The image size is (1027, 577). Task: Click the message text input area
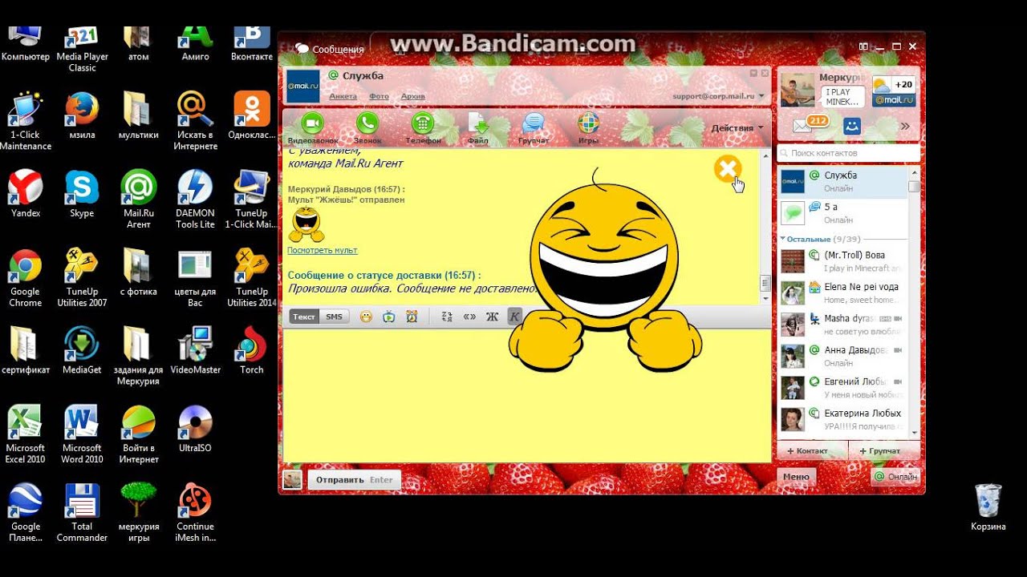(x=526, y=395)
